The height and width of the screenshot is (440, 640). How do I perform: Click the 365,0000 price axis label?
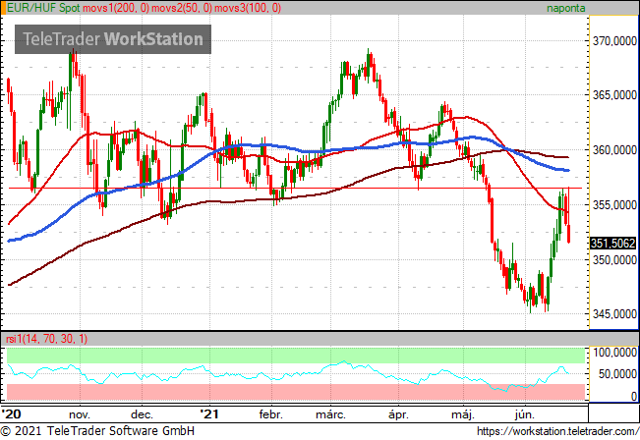pos(614,95)
